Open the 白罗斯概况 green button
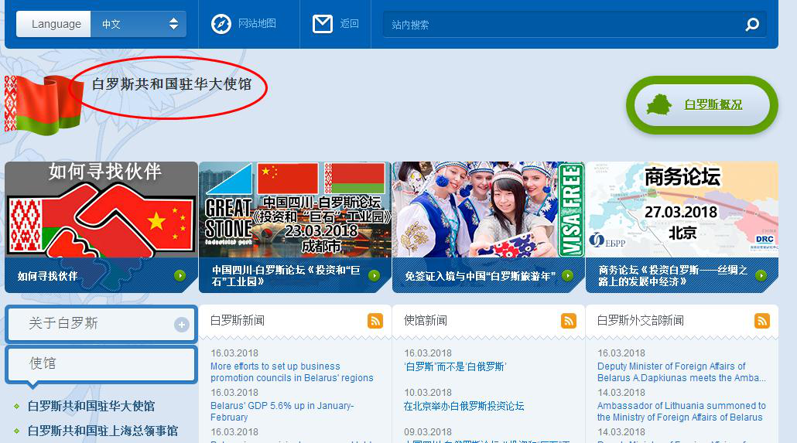Image resolution: width=797 pixels, height=443 pixels. pos(701,104)
